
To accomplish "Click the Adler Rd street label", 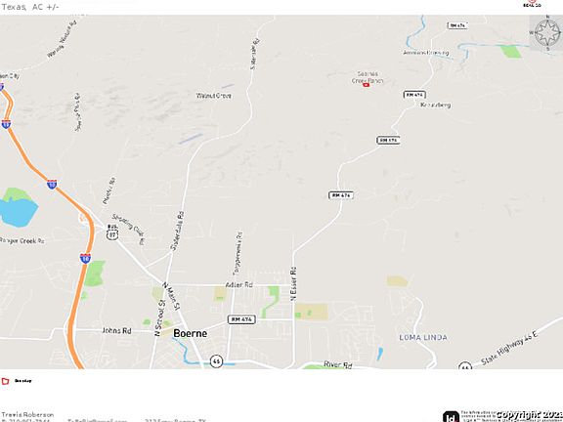I will click(238, 284).
